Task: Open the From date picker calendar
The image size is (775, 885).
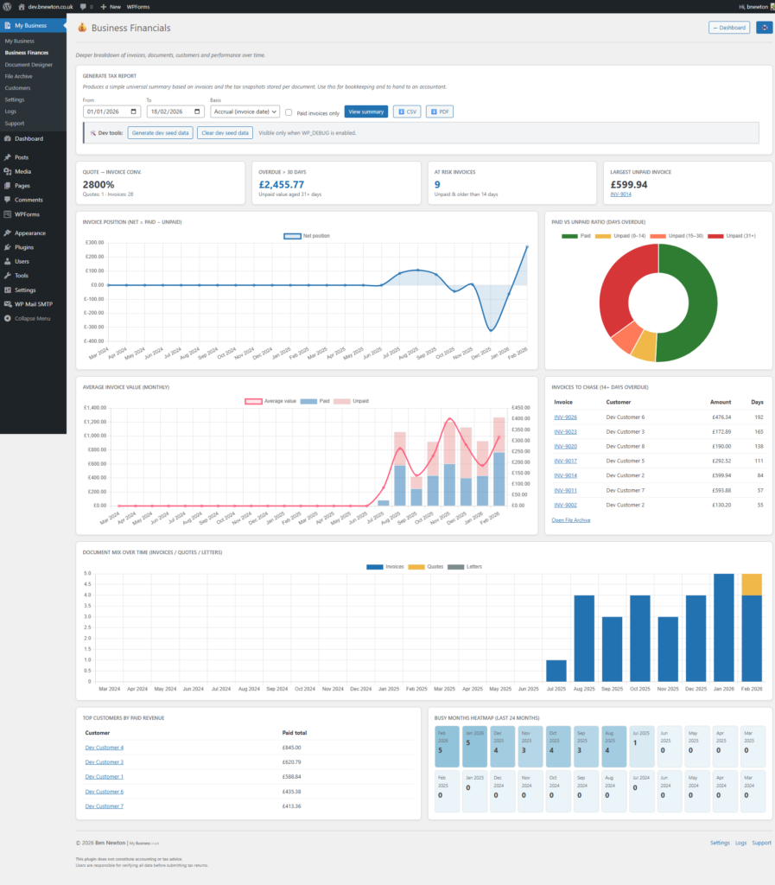Action: [134, 111]
